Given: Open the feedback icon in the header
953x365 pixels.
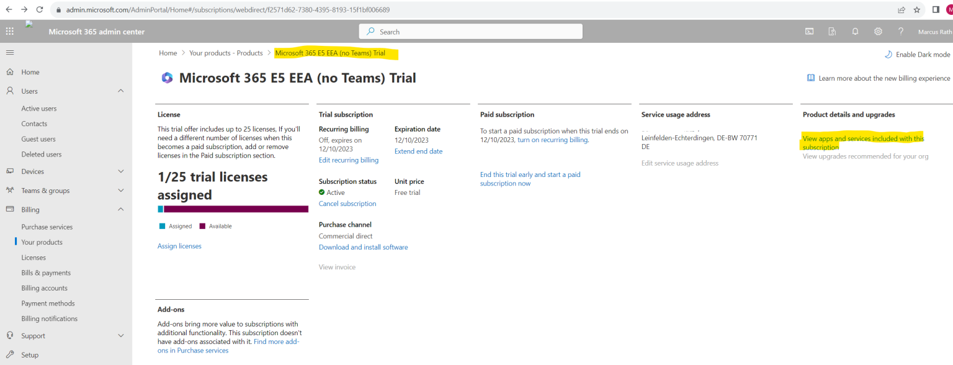Looking at the screenshot, I should pos(831,31).
